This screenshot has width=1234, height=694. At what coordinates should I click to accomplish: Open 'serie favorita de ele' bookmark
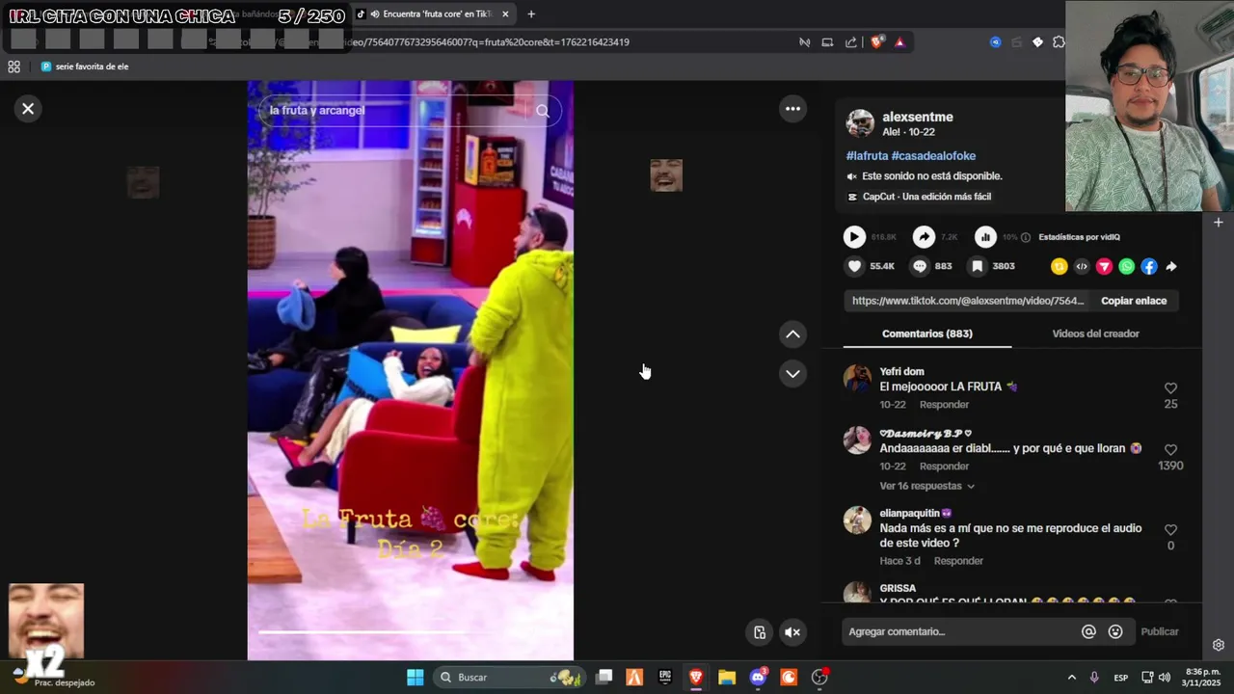(85, 67)
